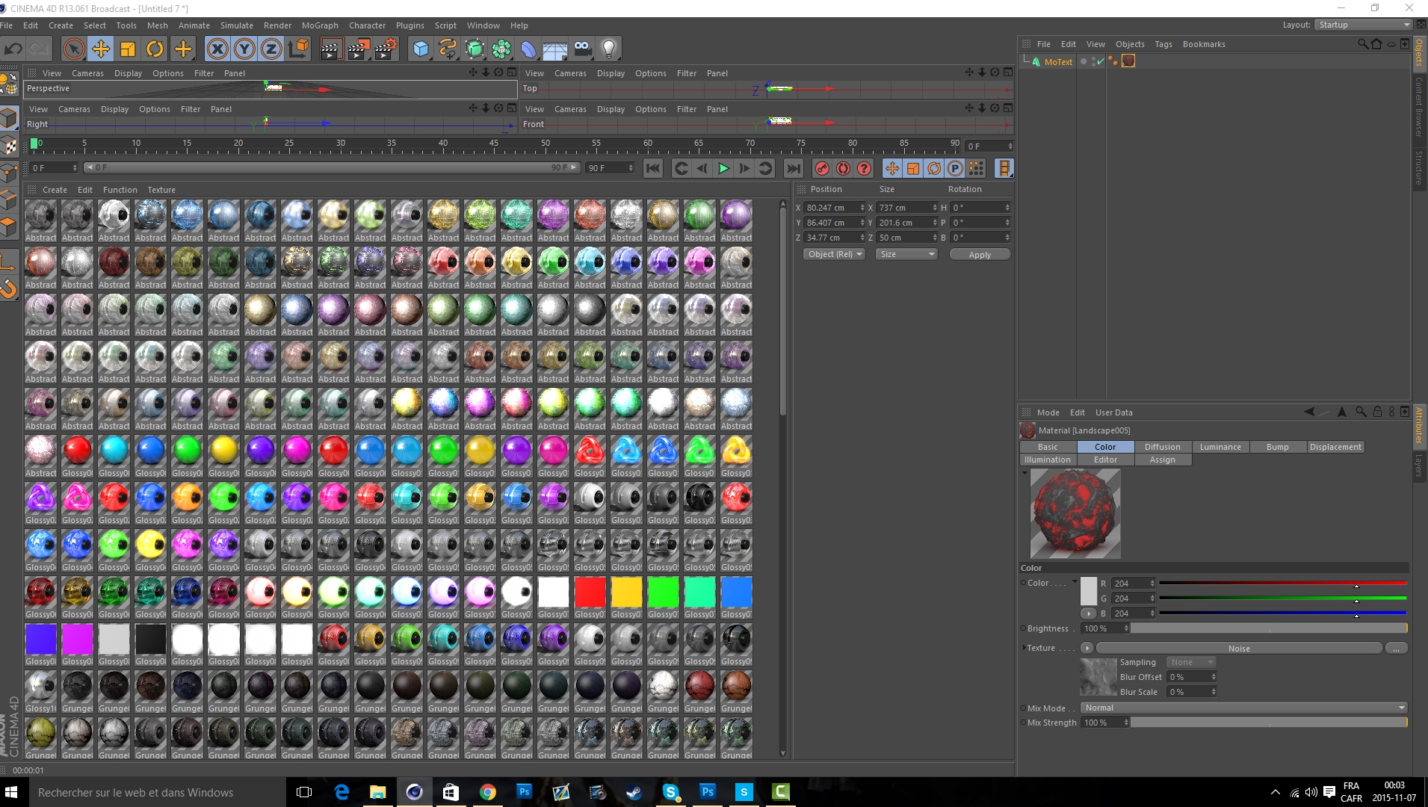Click the Assign tab button
This screenshot has height=807, width=1428.
point(1162,460)
